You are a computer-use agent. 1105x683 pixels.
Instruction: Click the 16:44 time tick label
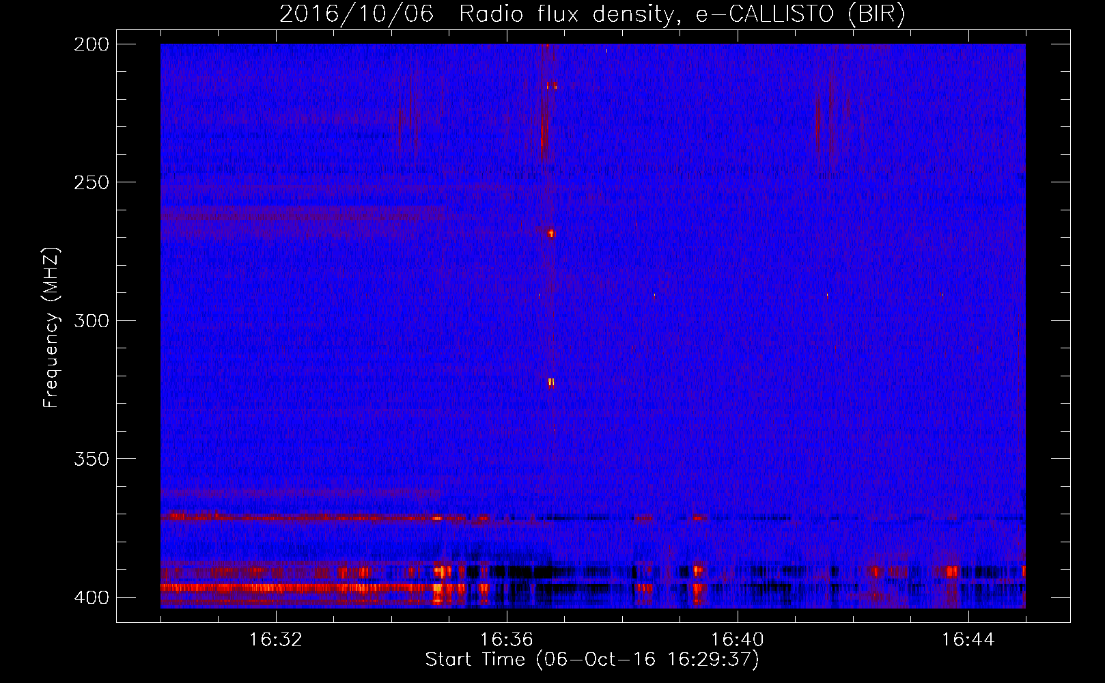coord(968,640)
